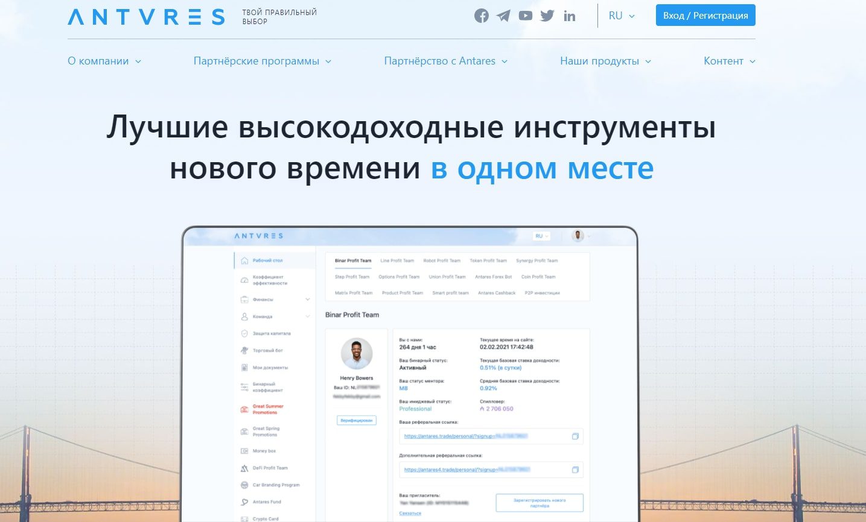The height and width of the screenshot is (522, 866).
Task: Switch to the Product Profit Team tab
Action: (403, 293)
